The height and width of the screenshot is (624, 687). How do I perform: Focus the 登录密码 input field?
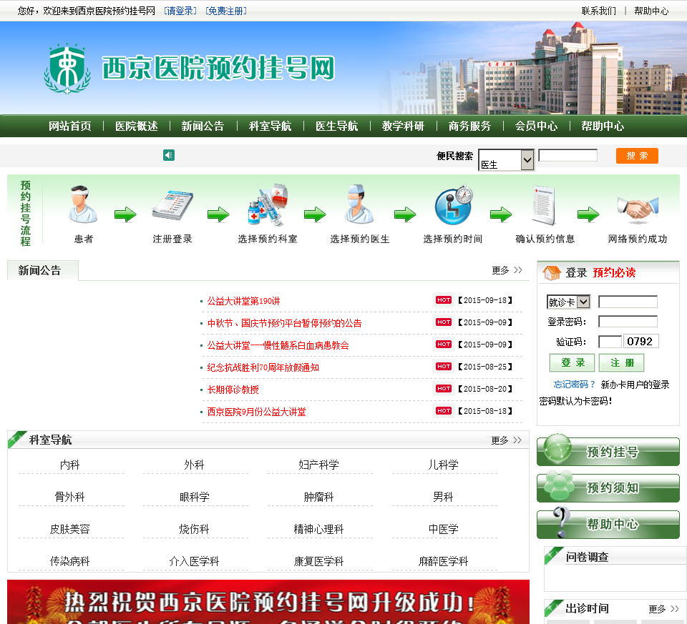tap(628, 322)
